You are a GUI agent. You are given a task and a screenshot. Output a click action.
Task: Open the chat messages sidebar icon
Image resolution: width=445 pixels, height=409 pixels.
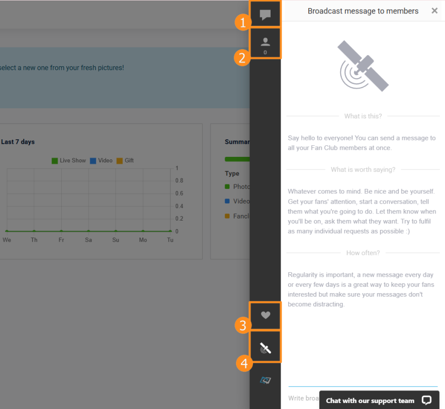coord(265,15)
